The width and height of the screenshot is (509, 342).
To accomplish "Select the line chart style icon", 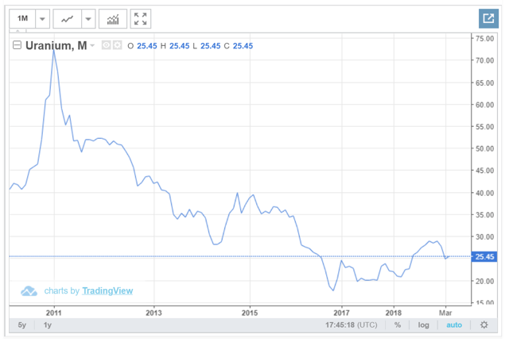I will tap(67, 19).
